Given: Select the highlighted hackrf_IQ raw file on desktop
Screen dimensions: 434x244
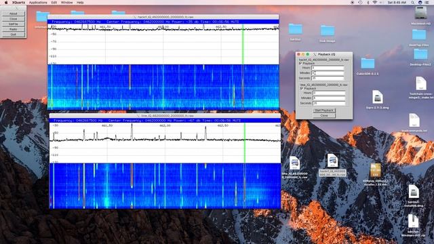Looking at the screenshot, I should [x=332, y=161].
